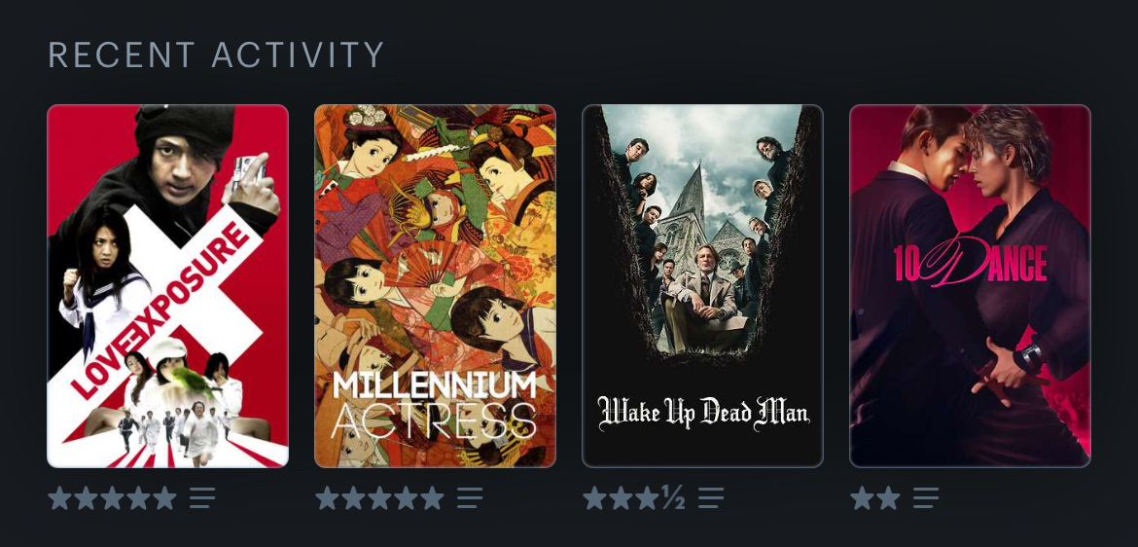Click the fifth star under Millennium Actress
The height and width of the screenshot is (547, 1138).
coord(432,498)
